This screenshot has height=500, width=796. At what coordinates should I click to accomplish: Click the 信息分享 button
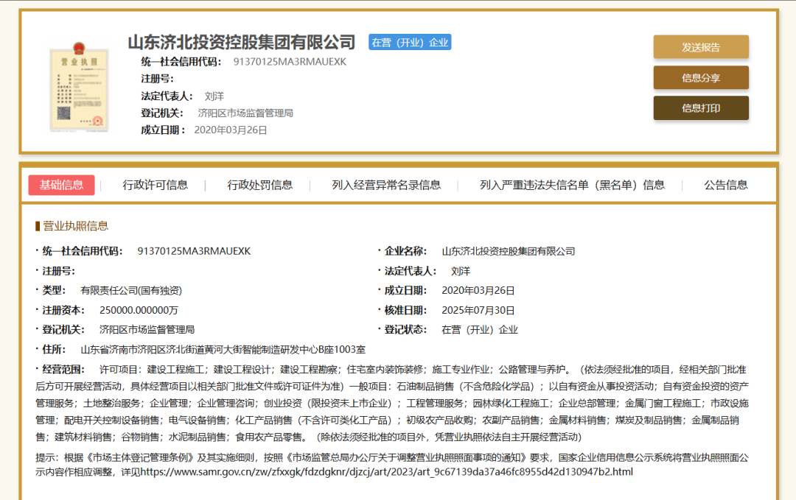pos(700,77)
